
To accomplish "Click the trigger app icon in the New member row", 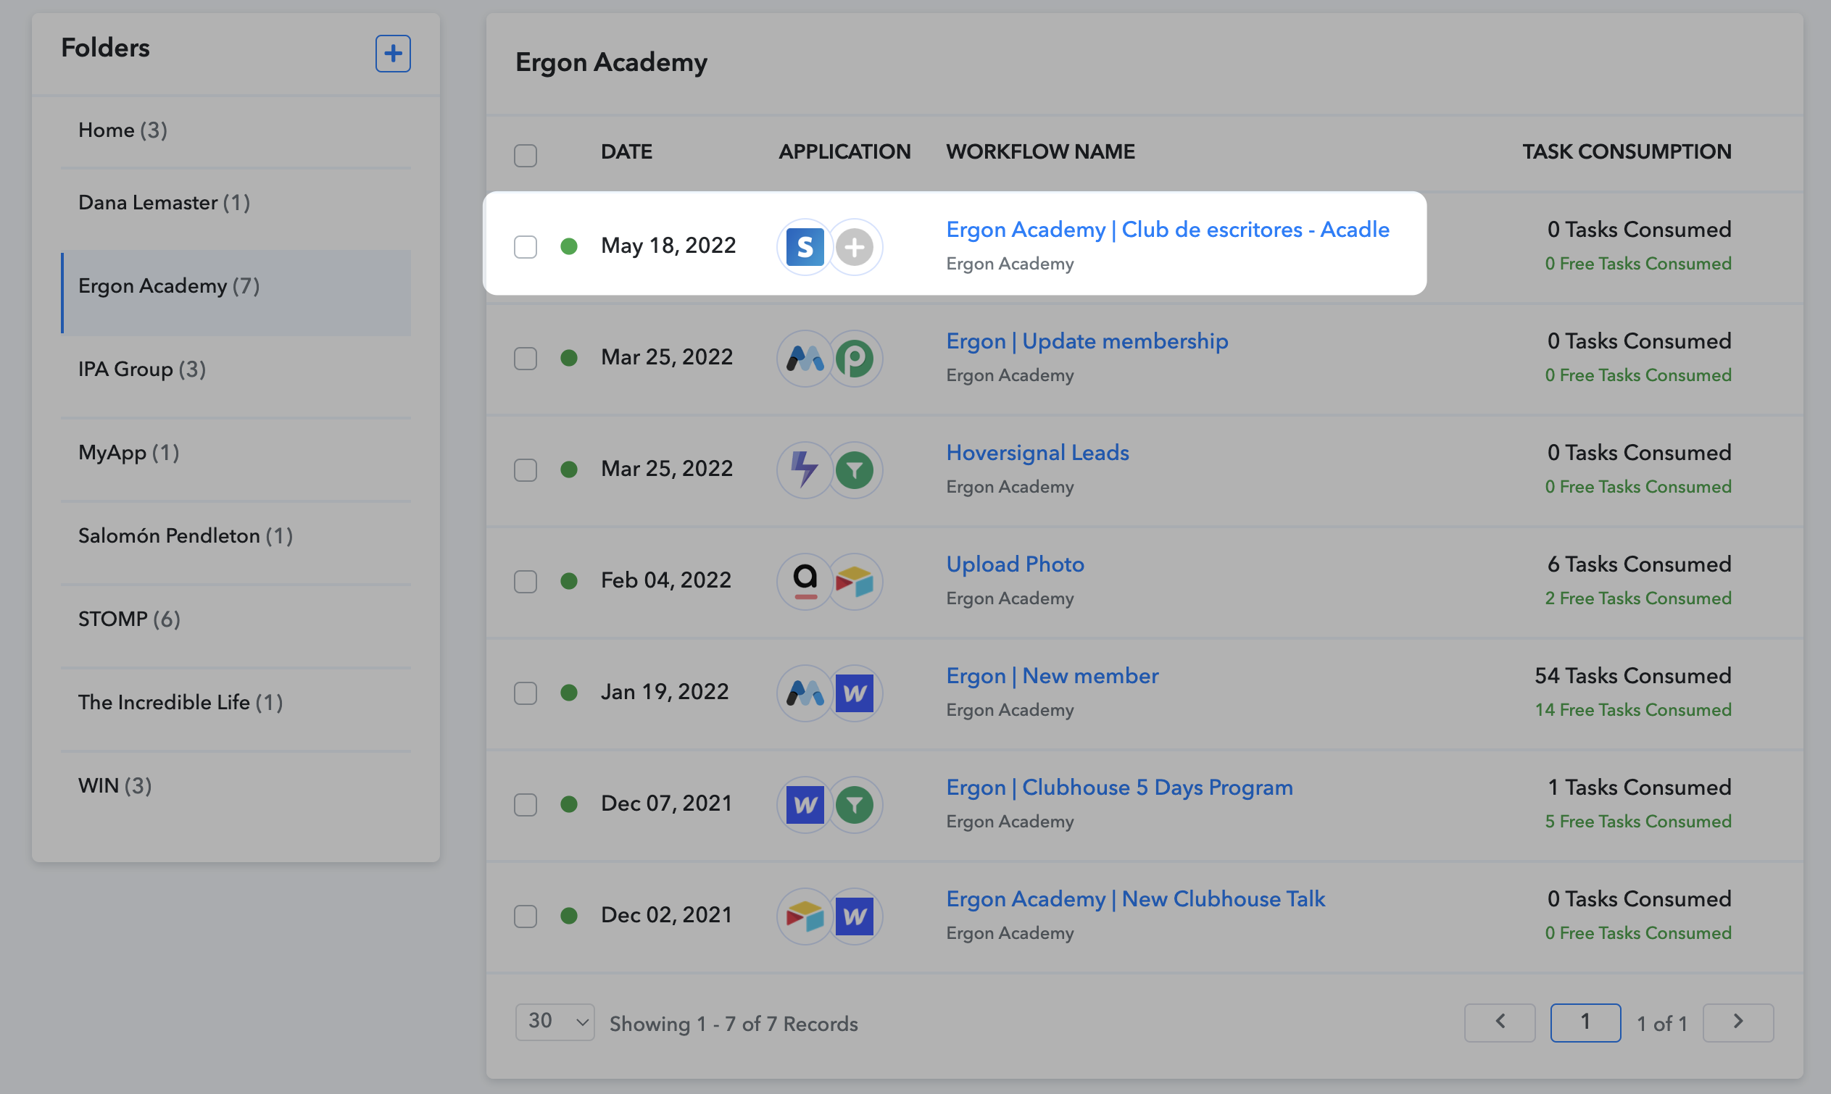I will (x=805, y=693).
